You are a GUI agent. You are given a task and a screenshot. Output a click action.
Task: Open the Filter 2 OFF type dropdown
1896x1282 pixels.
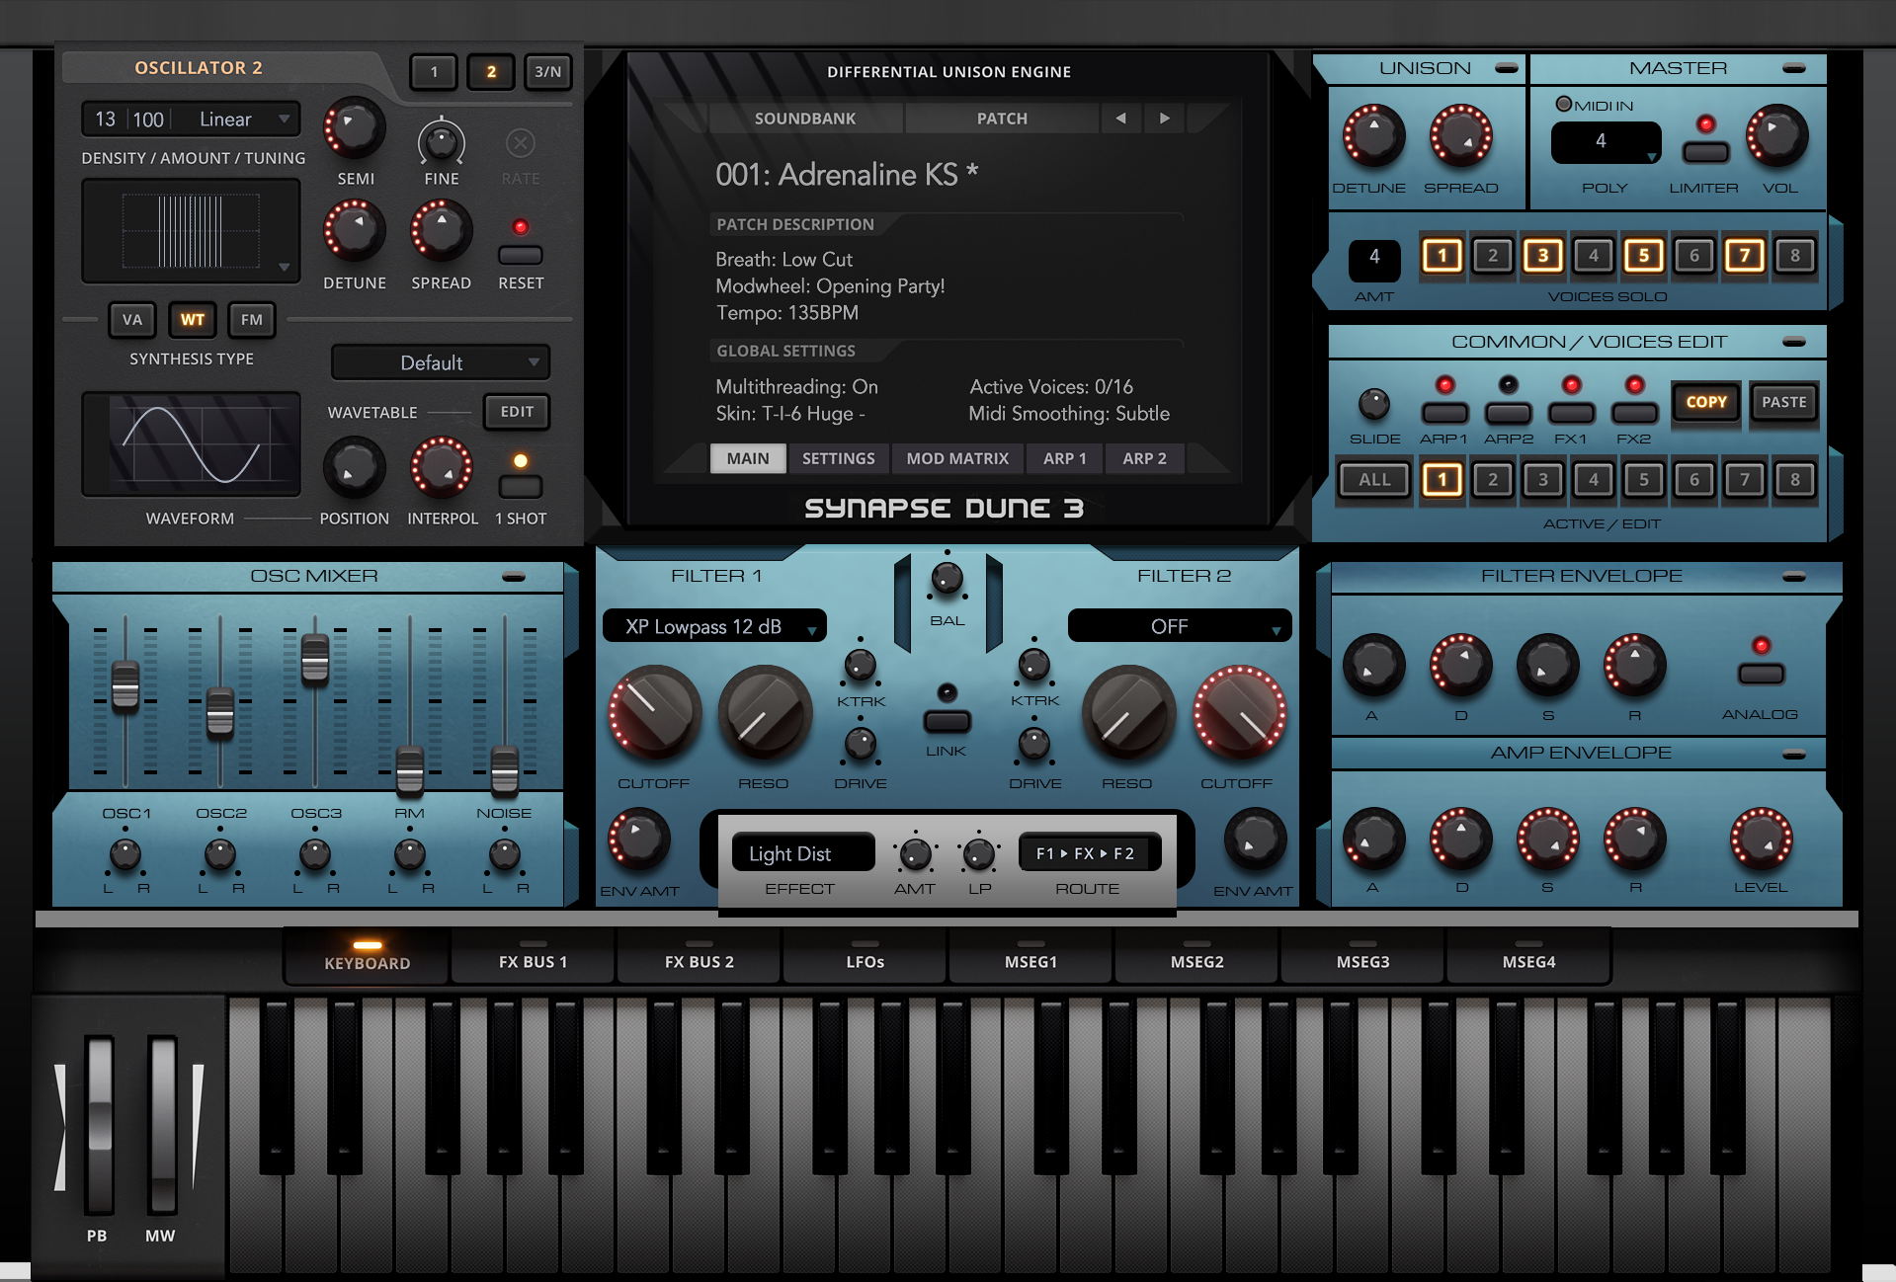1180,626
